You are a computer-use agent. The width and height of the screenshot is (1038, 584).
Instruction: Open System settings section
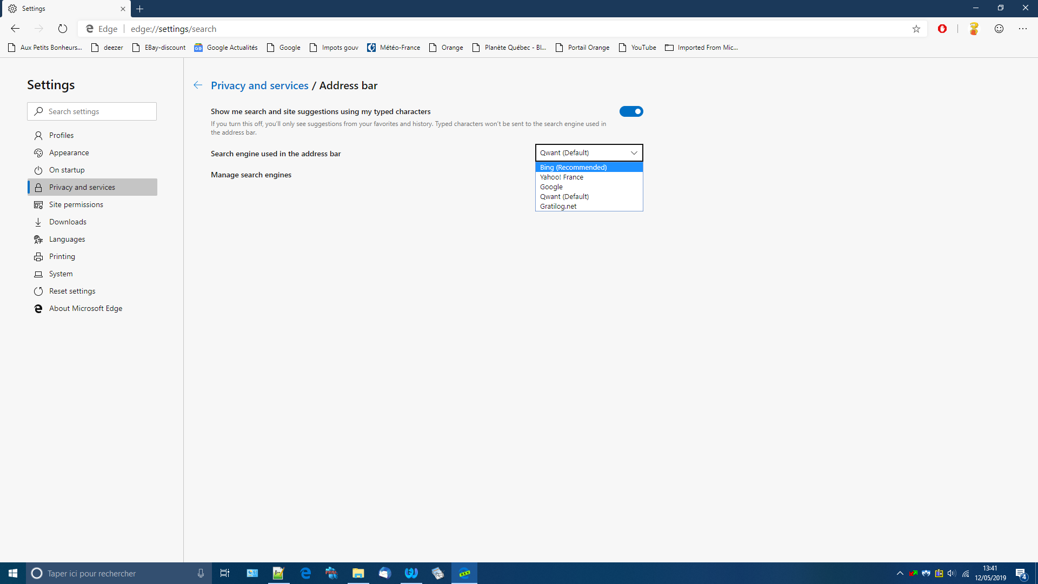click(x=92, y=274)
